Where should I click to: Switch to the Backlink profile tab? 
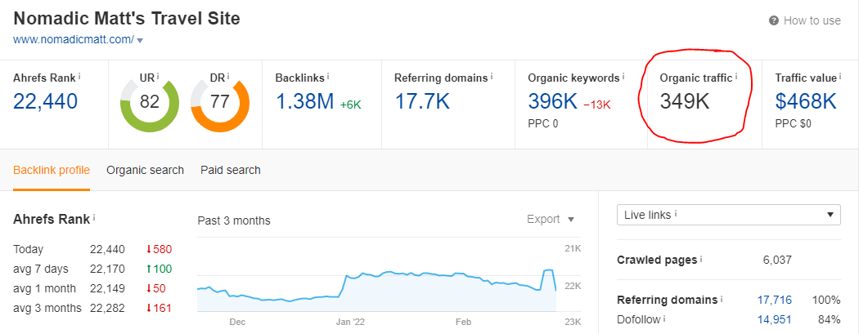52,171
